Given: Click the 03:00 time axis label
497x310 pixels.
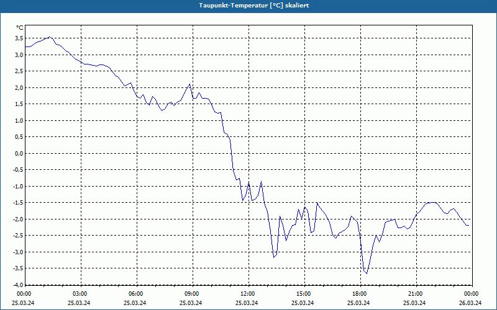Looking at the screenshot, I should (80, 294).
